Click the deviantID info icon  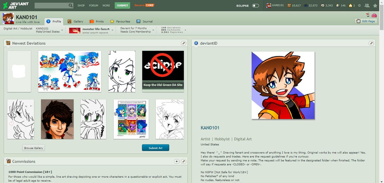(196, 43)
